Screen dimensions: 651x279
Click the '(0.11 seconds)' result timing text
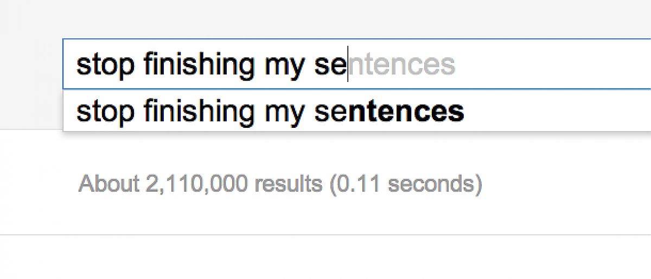pyautogui.click(x=405, y=184)
